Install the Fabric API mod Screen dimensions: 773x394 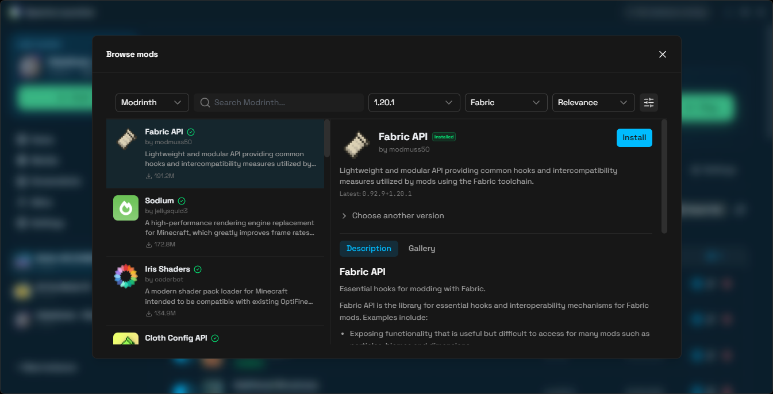[634, 138]
